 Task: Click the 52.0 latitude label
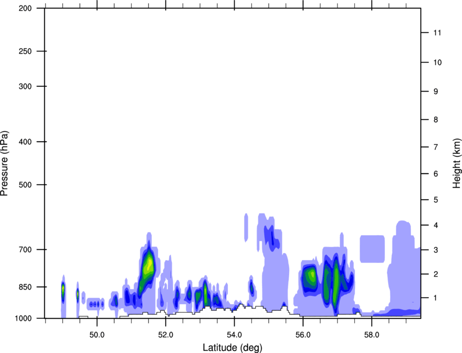tap(166, 335)
